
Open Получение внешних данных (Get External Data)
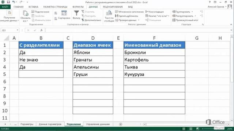pos(10,16)
